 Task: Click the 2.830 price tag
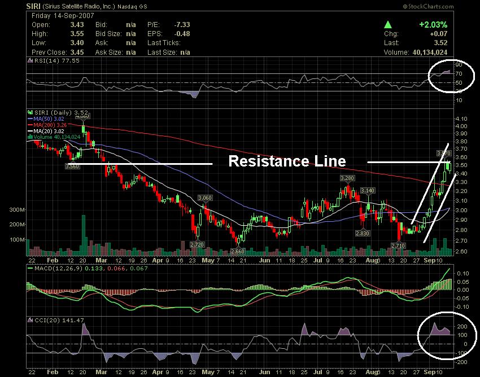coord(363,233)
